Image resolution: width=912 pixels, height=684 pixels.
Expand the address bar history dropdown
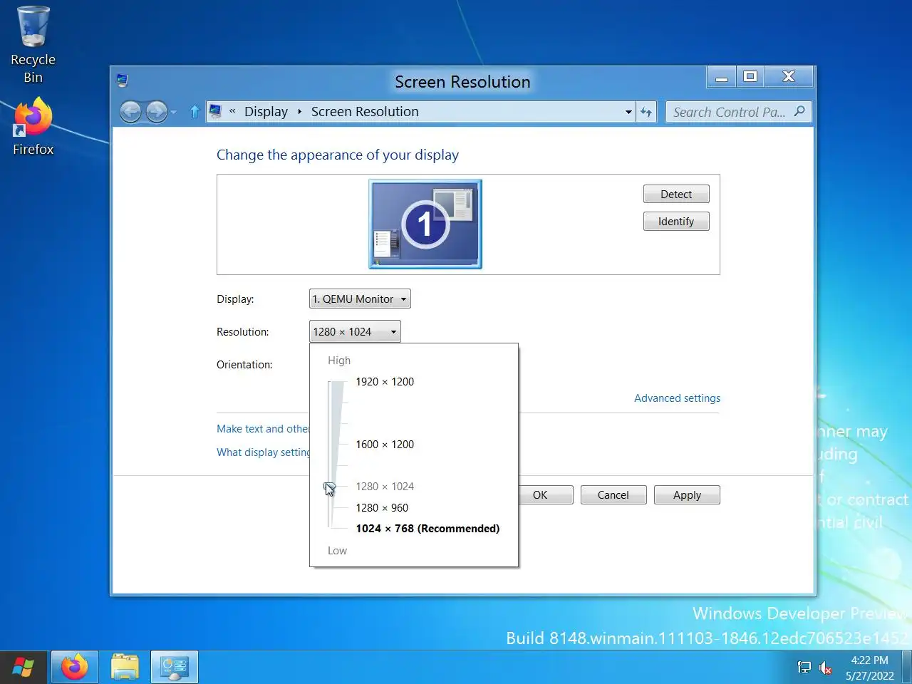tap(628, 112)
